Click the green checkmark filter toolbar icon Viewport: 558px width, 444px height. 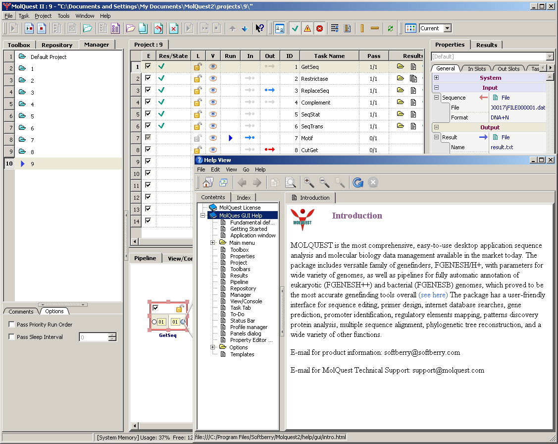pos(295,28)
